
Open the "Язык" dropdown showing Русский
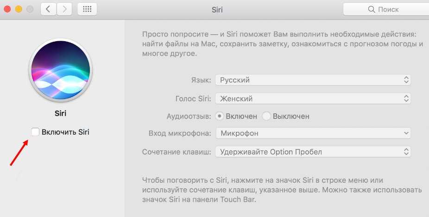(x=313, y=80)
